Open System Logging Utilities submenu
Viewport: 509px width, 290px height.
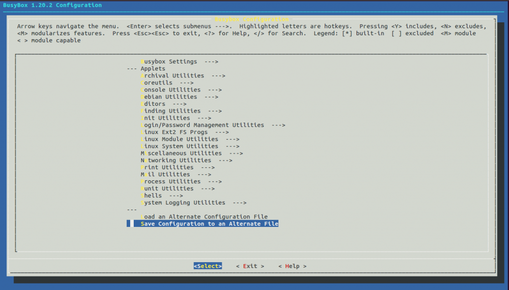tap(193, 203)
